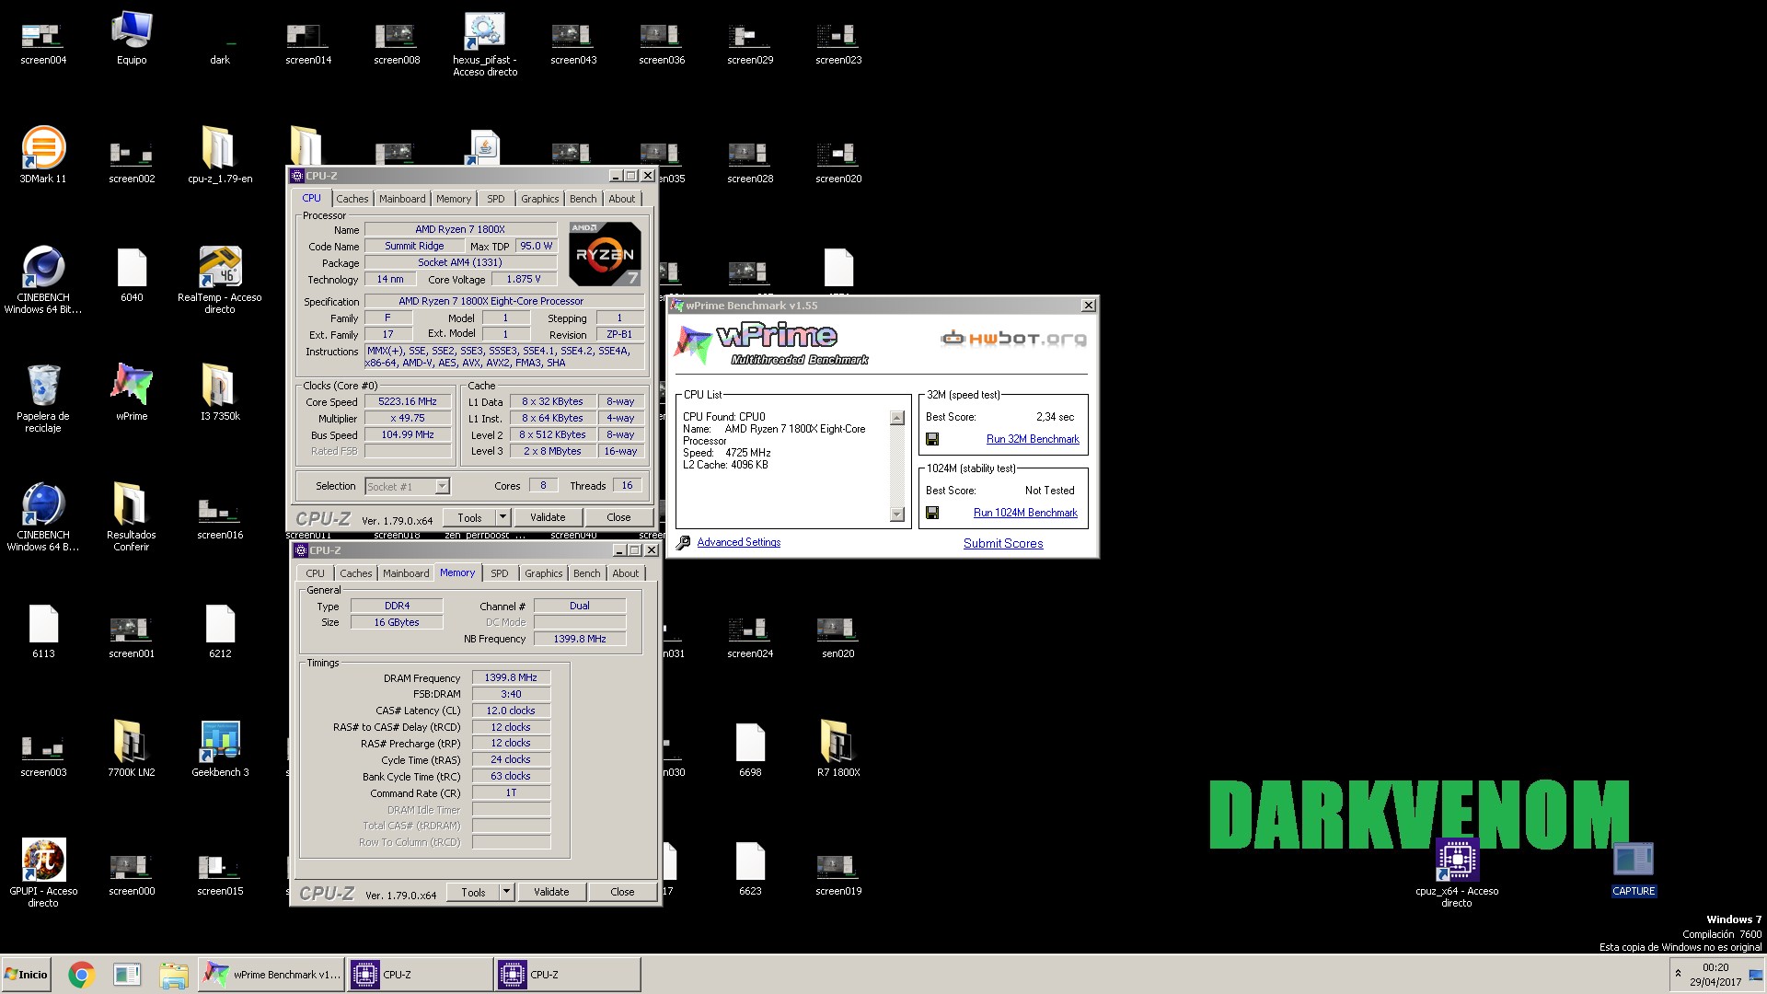This screenshot has width=1767, height=994.
Task: Click the DRAM Frequency value field
Action: pos(511,677)
